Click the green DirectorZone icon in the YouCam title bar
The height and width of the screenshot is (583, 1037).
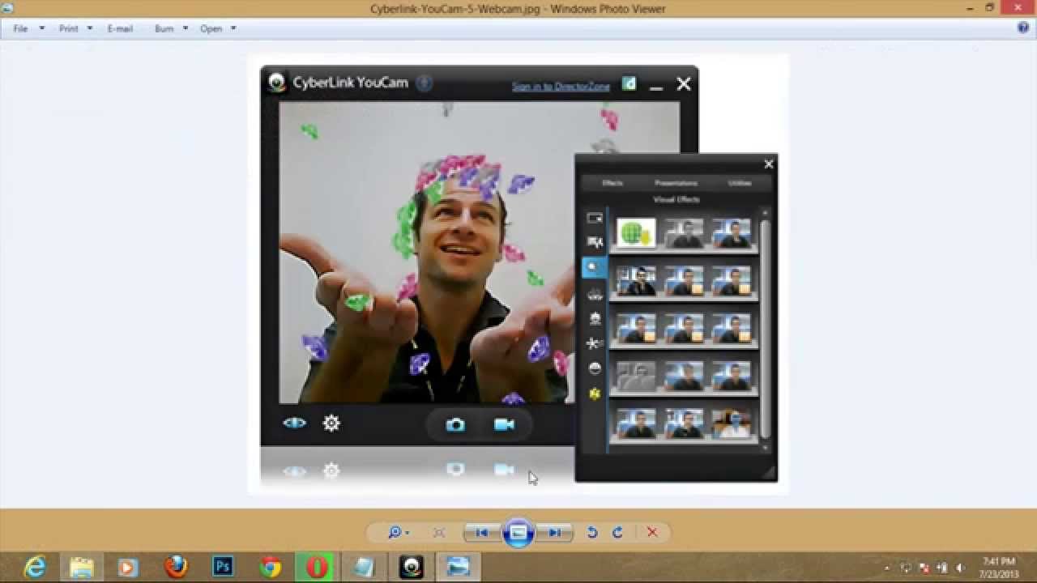coord(629,83)
